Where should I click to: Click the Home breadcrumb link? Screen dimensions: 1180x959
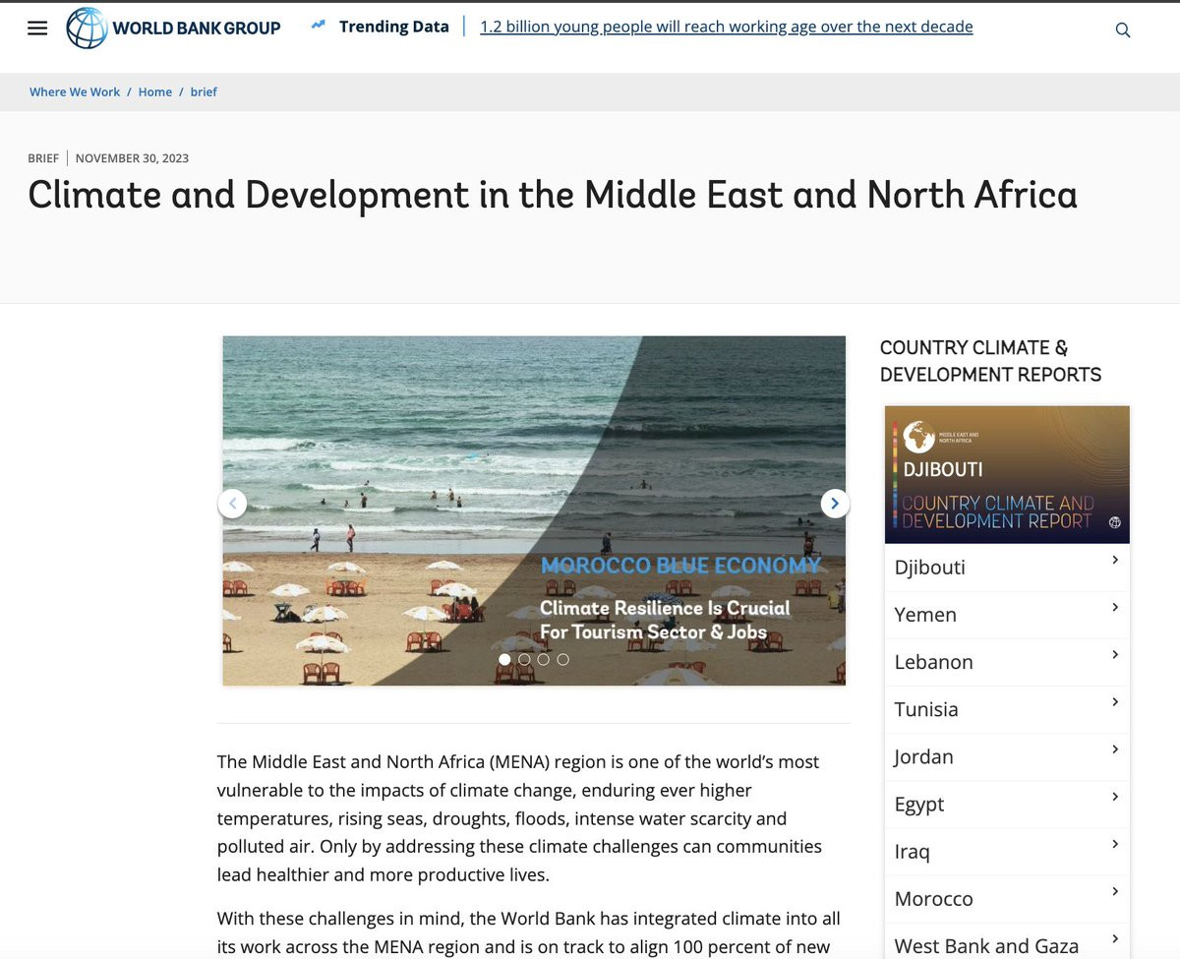pos(155,91)
